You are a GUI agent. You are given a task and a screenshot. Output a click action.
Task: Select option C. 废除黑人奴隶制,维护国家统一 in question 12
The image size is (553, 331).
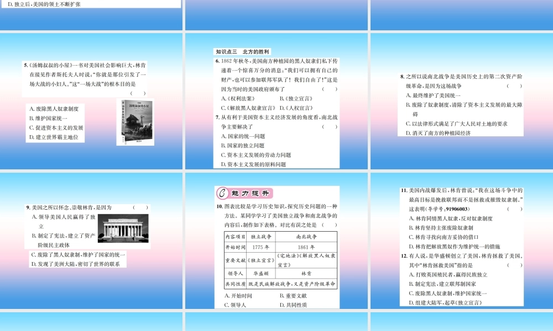click(448, 293)
